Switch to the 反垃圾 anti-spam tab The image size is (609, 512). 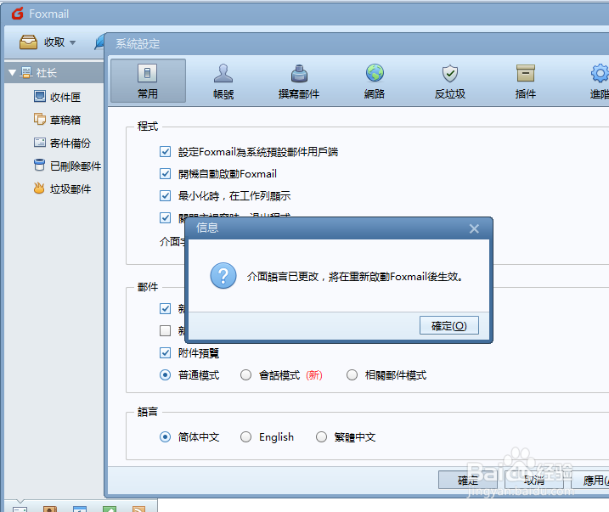(450, 81)
